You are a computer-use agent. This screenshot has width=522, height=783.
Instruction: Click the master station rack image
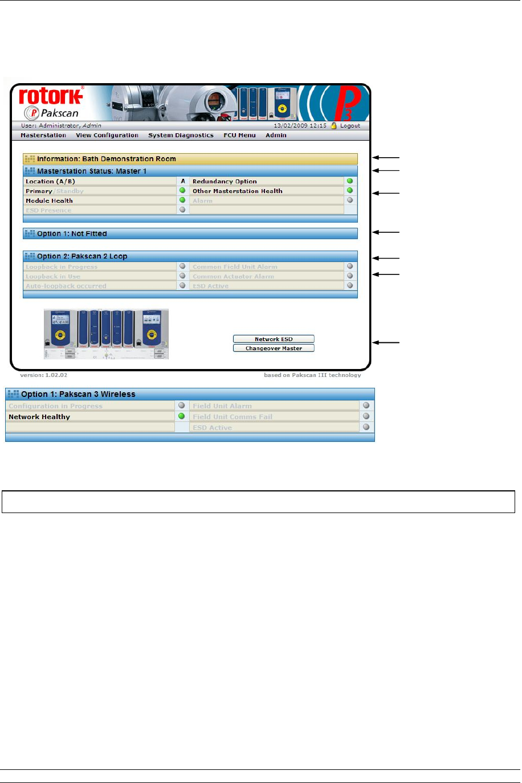click(x=106, y=334)
